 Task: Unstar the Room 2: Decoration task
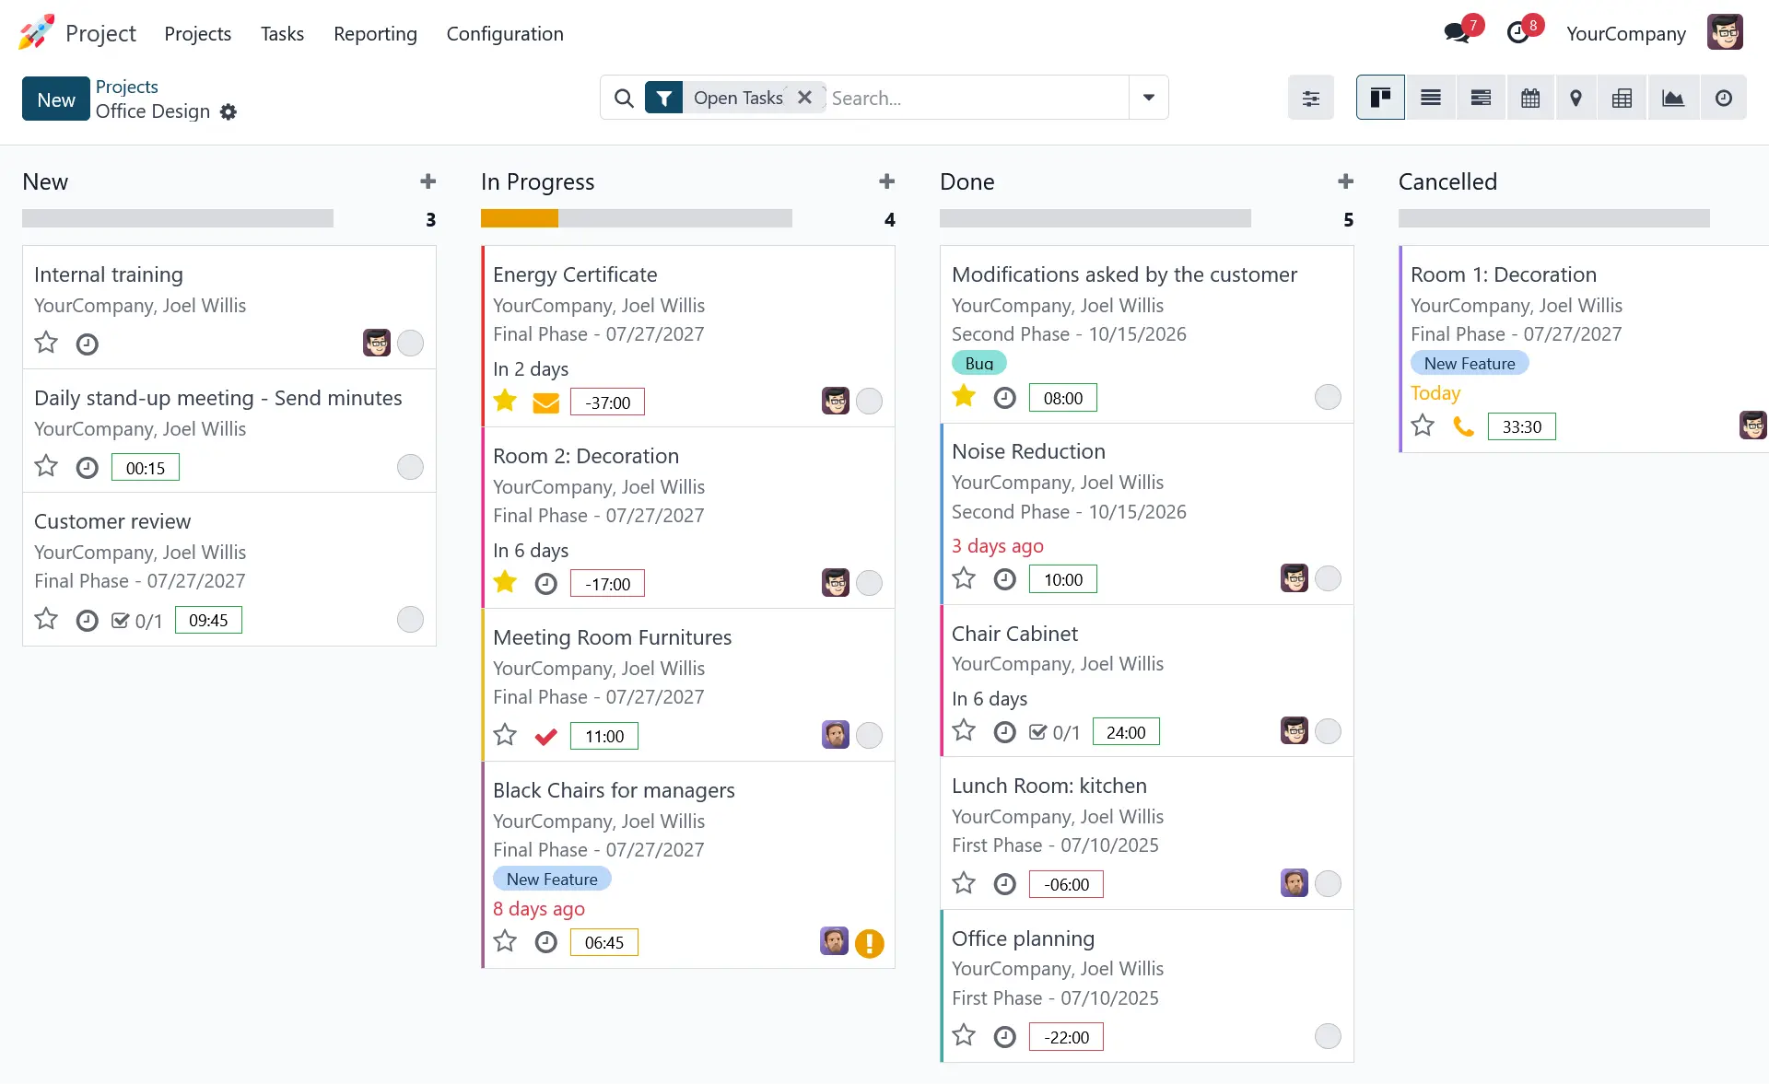[x=505, y=582]
